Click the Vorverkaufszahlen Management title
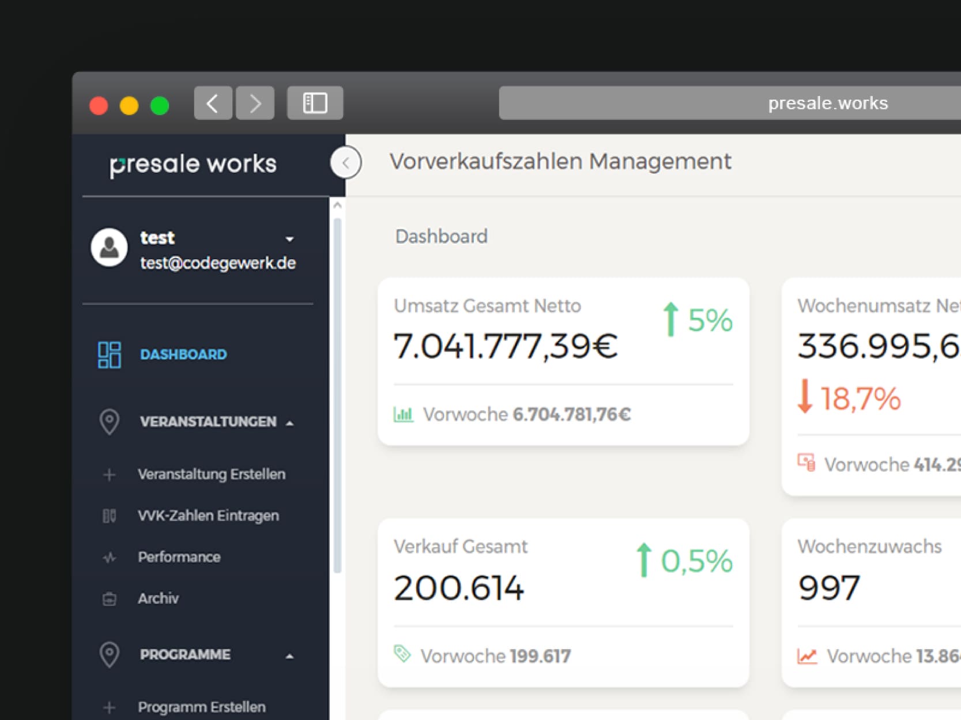 (560, 162)
